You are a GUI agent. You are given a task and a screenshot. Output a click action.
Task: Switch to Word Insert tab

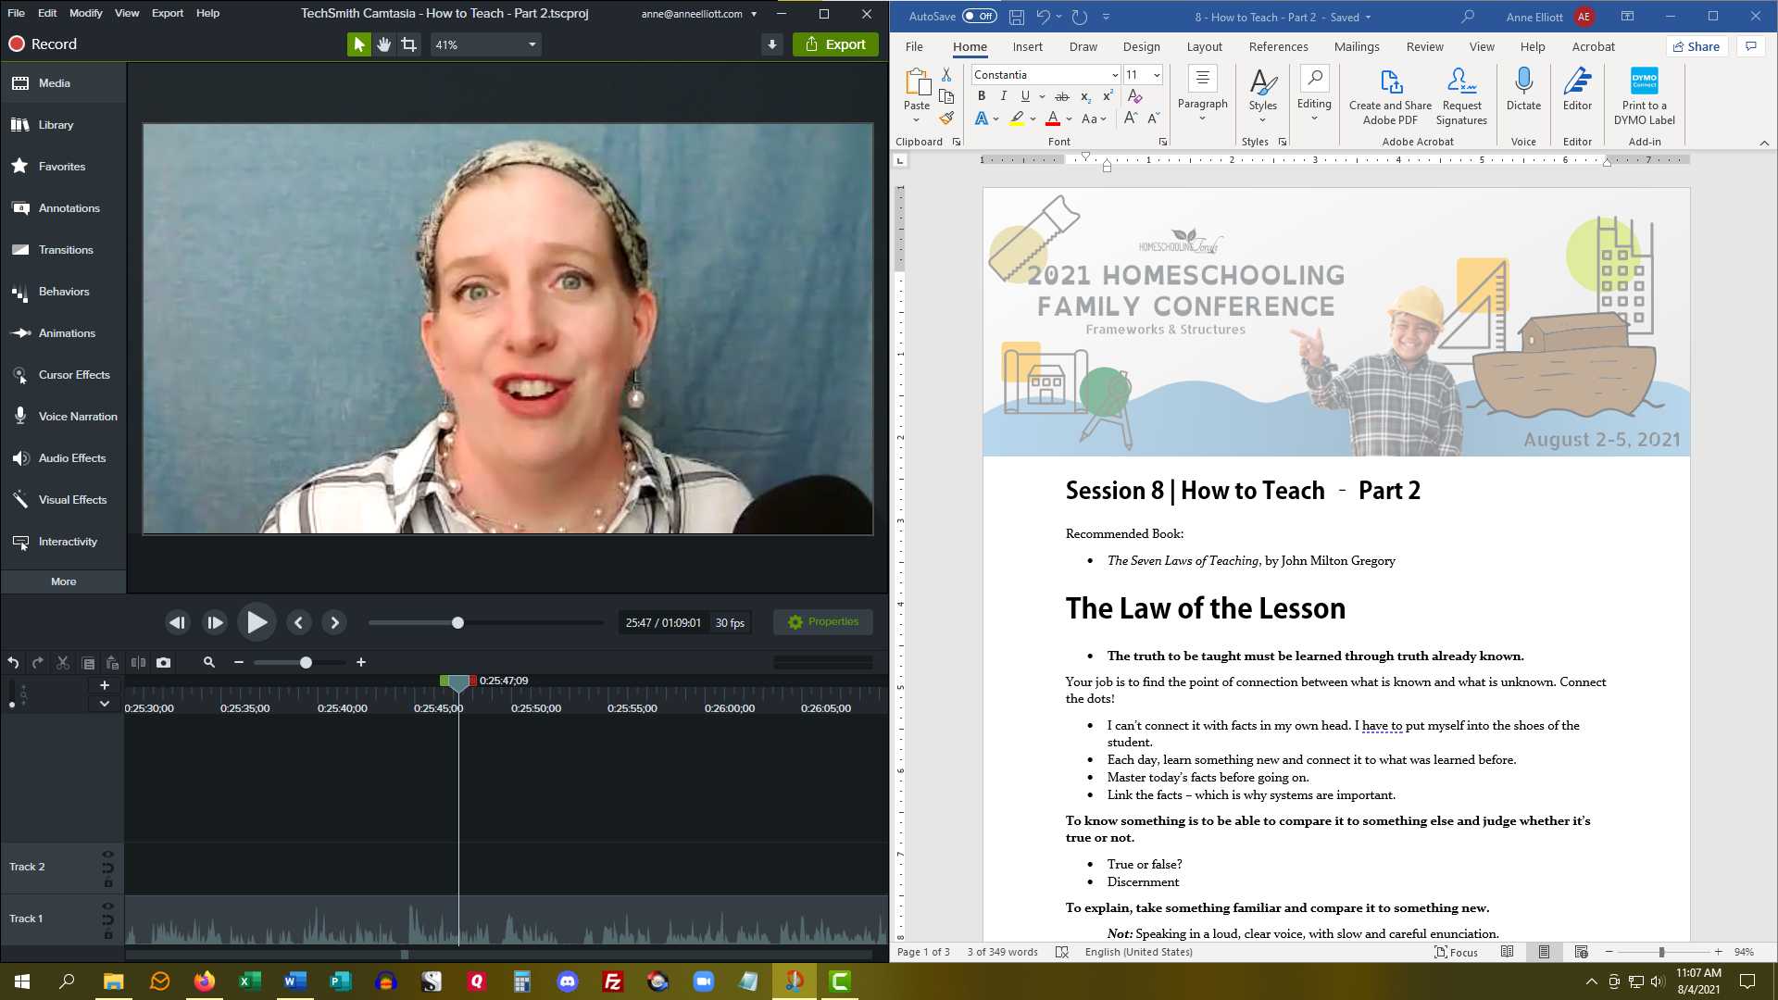click(x=1027, y=46)
